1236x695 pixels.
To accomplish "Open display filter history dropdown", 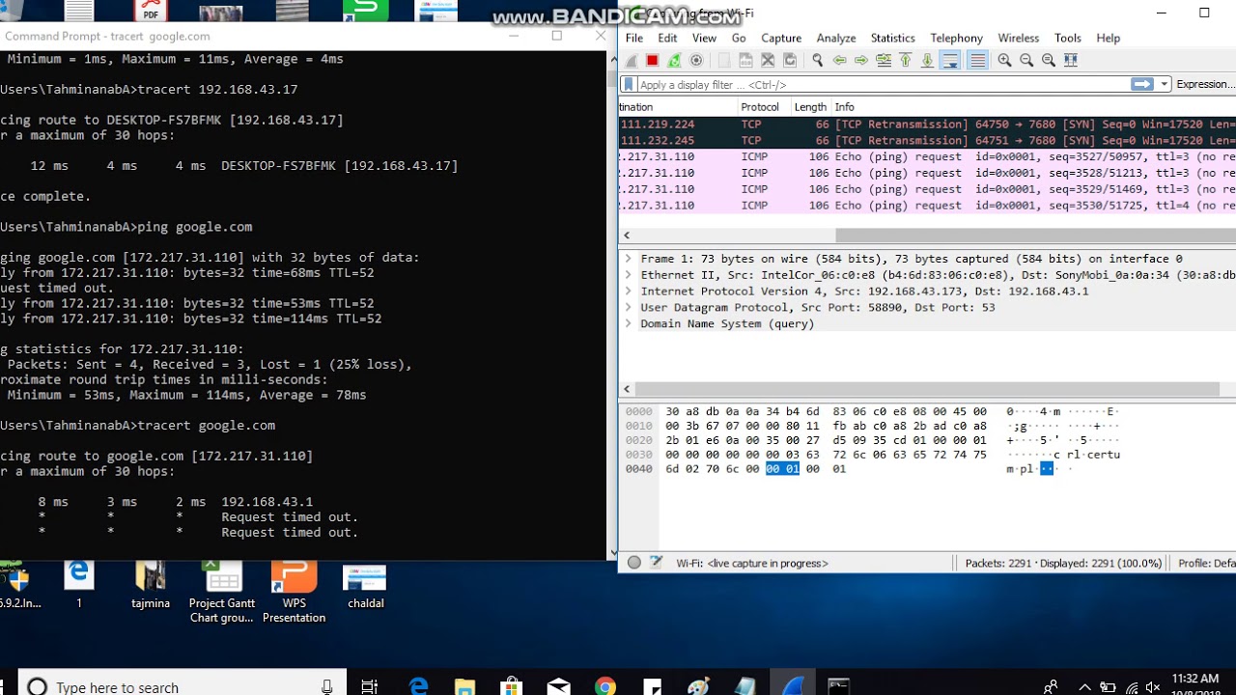I will (x=1165, y=85).
